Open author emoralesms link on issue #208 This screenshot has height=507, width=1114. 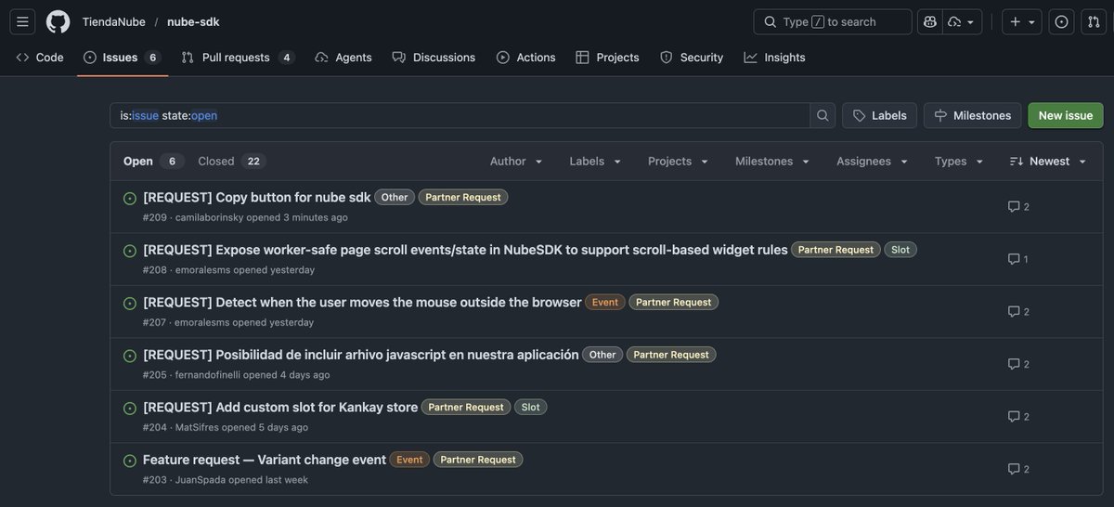[202, 270]
